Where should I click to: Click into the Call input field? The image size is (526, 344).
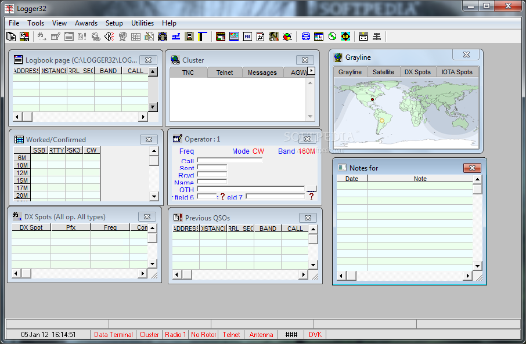coord(230,160)
